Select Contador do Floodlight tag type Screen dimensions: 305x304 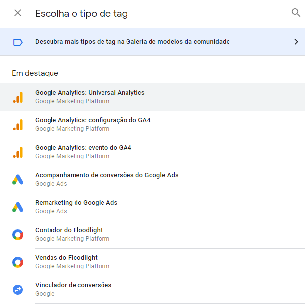point(69,230)
